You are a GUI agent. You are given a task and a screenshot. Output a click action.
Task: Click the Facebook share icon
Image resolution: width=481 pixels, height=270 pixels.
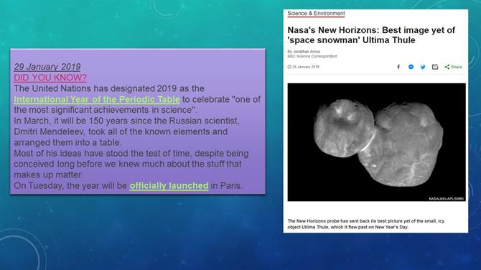click(398, 67)
